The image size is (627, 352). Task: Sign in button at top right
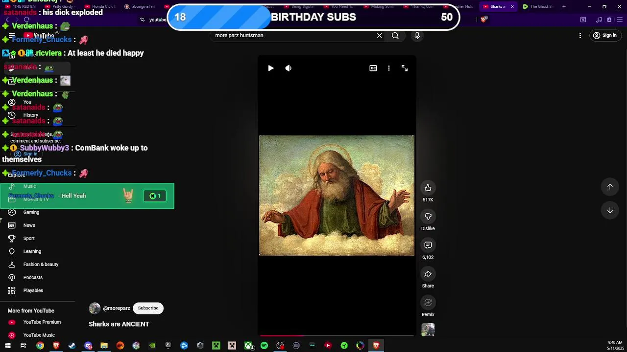pos(604,36)
